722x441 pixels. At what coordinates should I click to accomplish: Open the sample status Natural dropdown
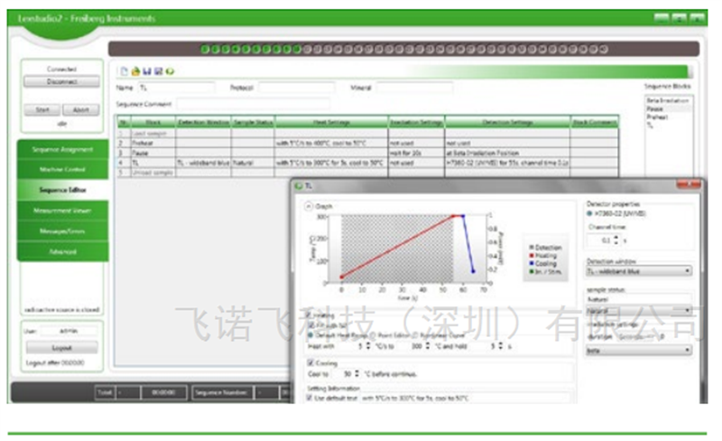[x=638, y=310]
